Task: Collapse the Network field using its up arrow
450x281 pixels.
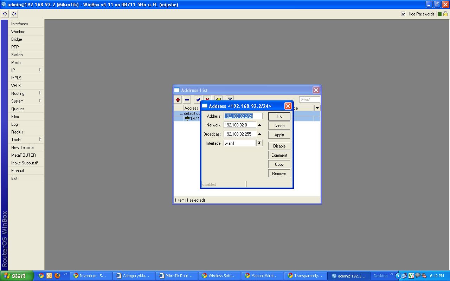Action: [260, 125]
